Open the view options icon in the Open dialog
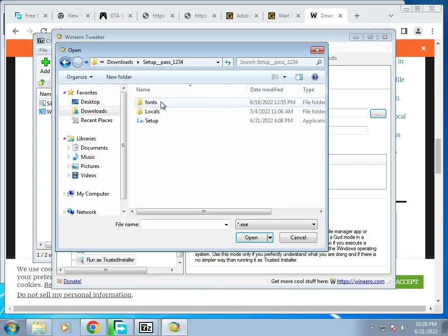This screenshot has height=336, width=448. pos(275,77)
